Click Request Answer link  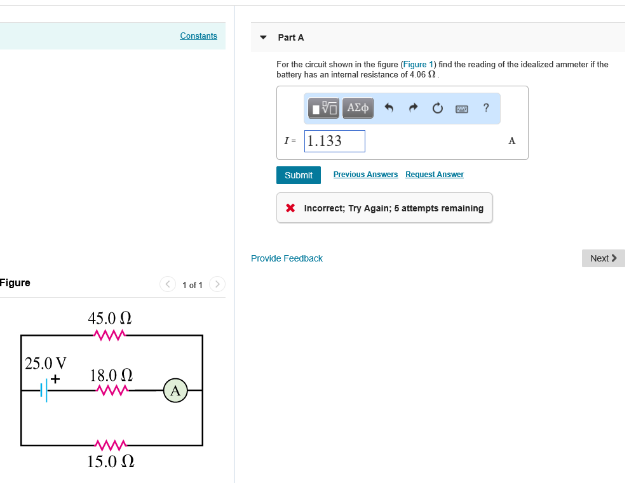(x=435, y=175)
